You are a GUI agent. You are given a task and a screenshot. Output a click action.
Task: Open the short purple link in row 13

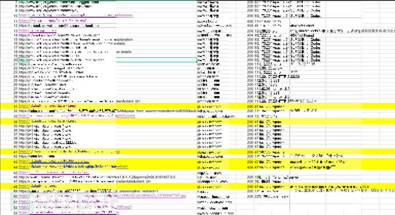click(38, 30)
